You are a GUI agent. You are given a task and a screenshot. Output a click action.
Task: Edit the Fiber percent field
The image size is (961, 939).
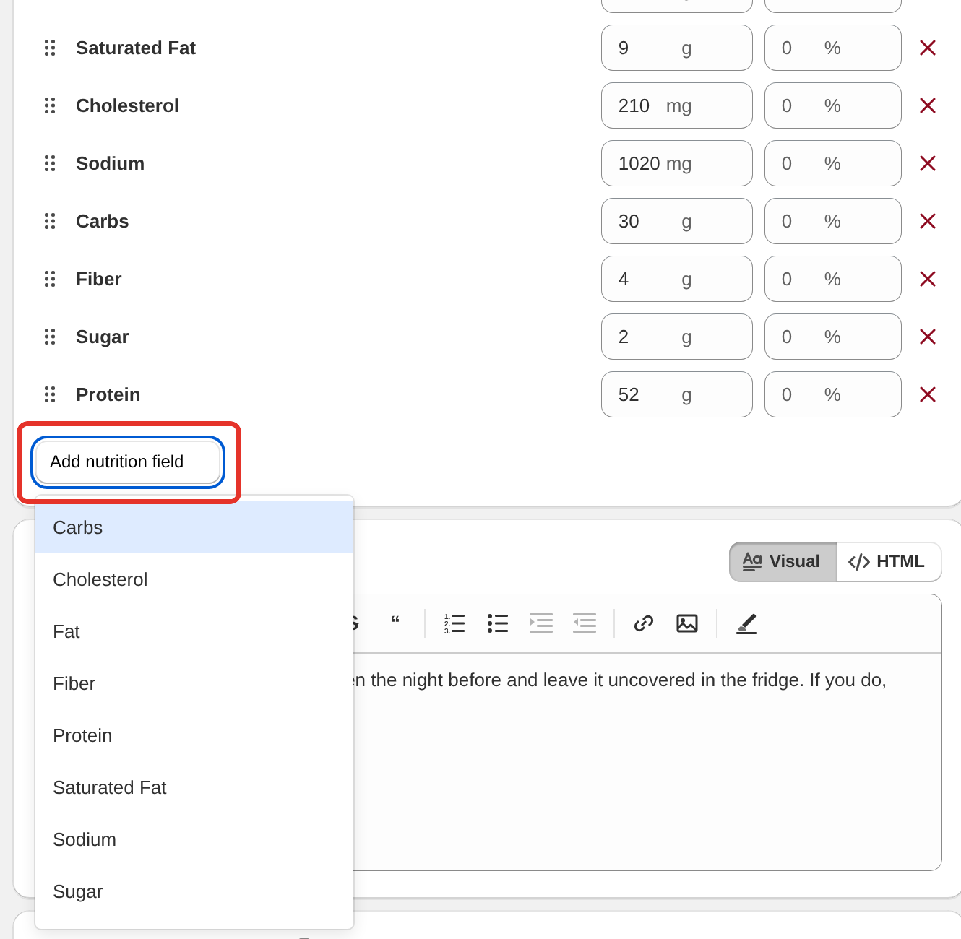coord(833,279)
